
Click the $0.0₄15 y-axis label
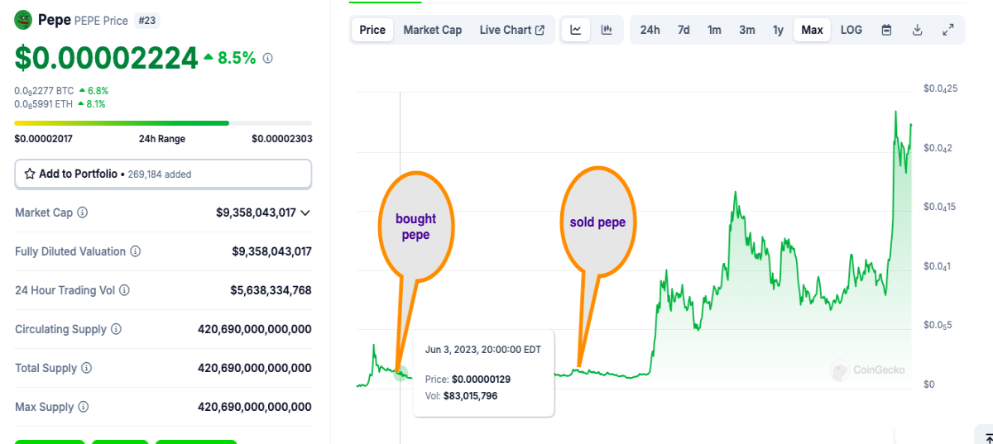(940, 207)
